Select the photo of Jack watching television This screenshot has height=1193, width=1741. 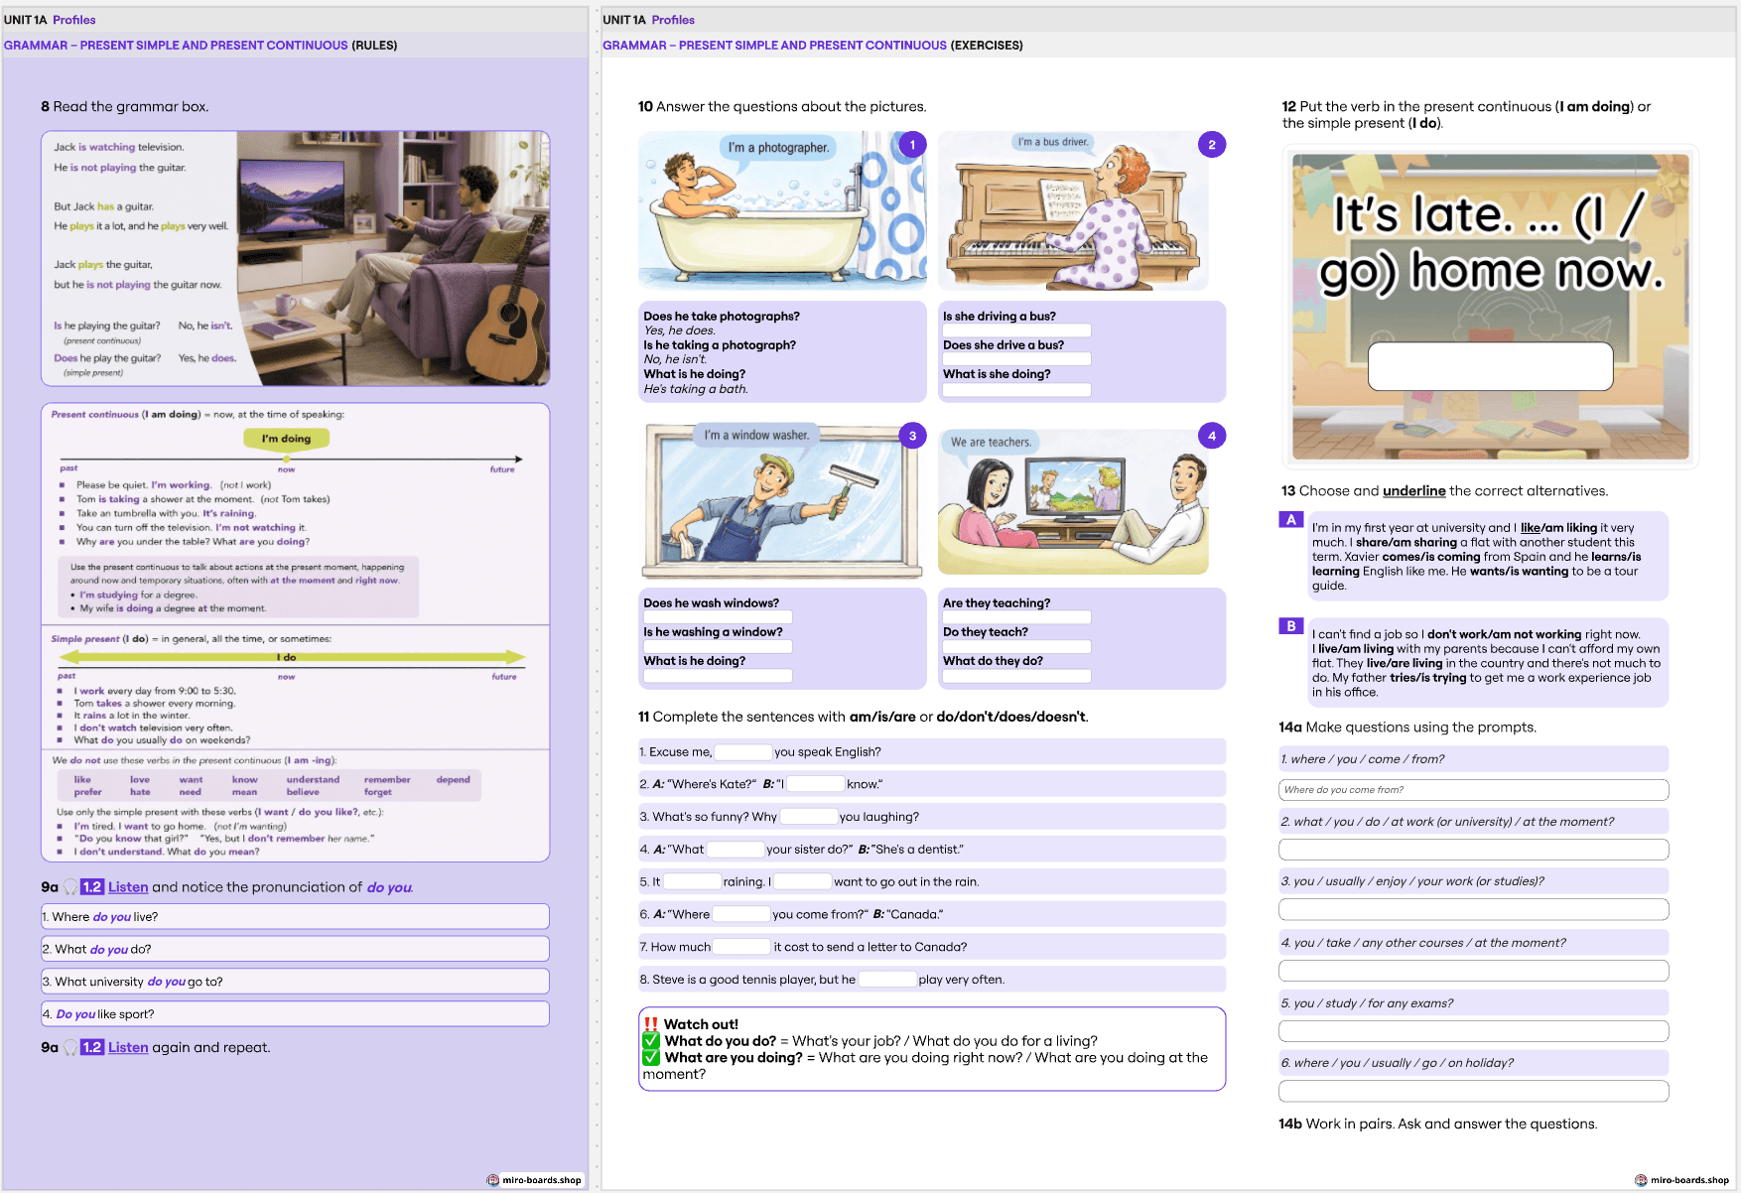[x=393, y=258]
